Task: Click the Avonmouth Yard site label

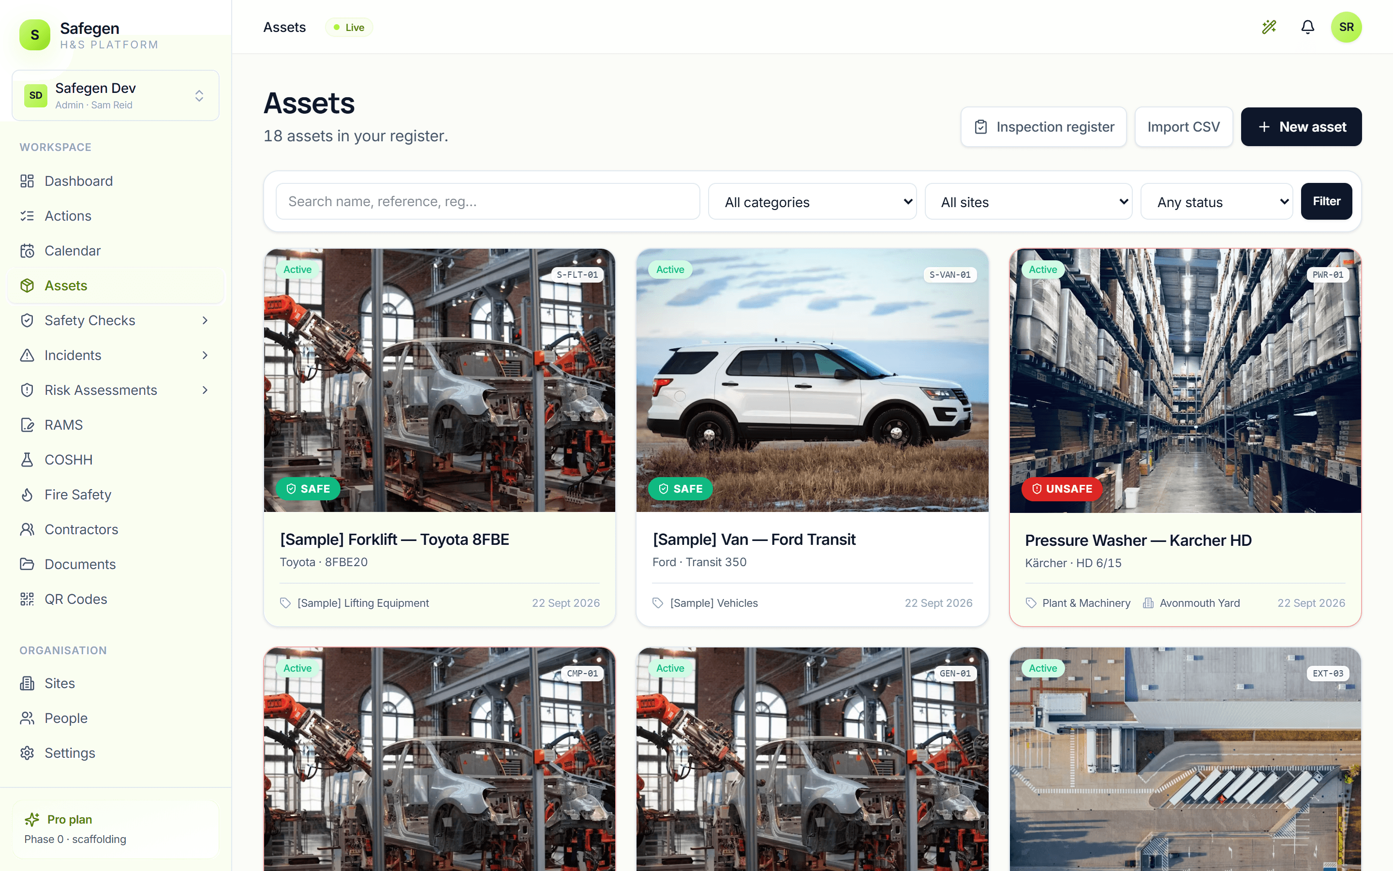Action: point(1200,602)
